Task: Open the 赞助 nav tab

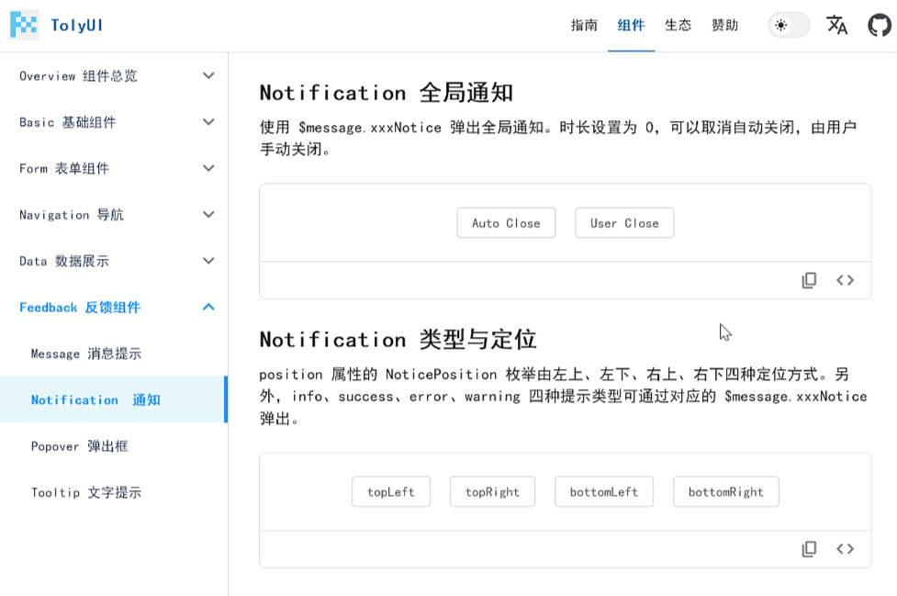Action: pos(724,25)
